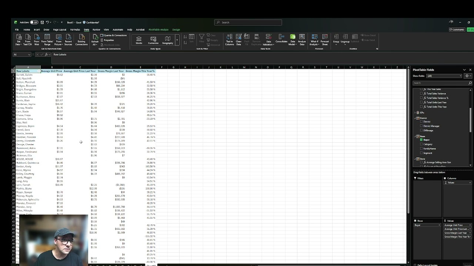
Task: Import data From Web
Action: (37, 40)
